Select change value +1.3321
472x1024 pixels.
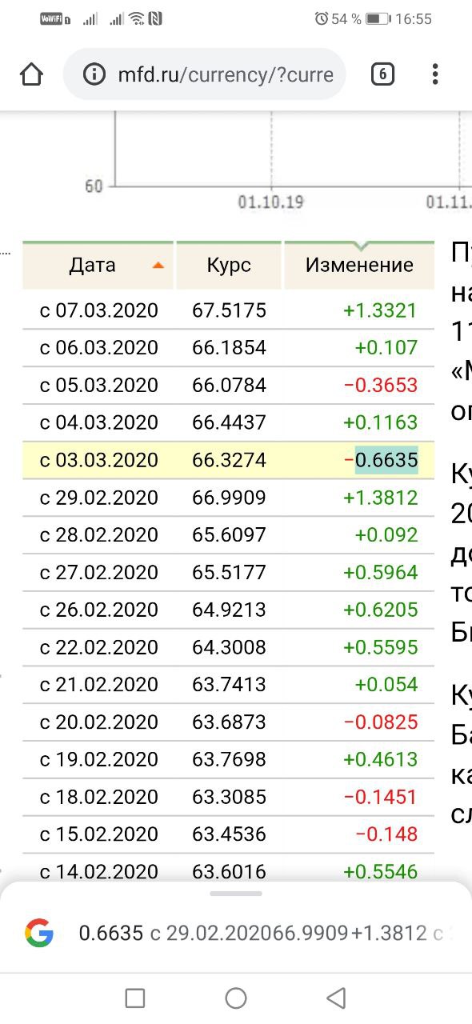(380, 310)
